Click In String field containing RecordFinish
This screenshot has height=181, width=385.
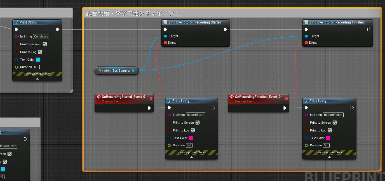(x=333, y=115)
